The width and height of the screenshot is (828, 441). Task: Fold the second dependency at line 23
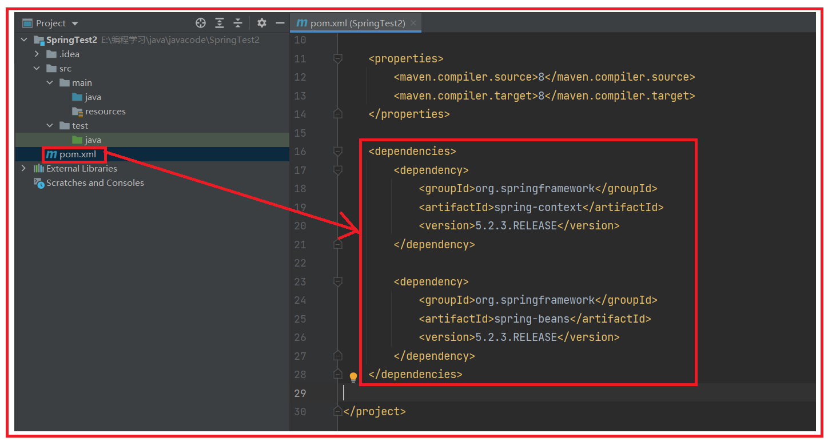pos(338,281)
